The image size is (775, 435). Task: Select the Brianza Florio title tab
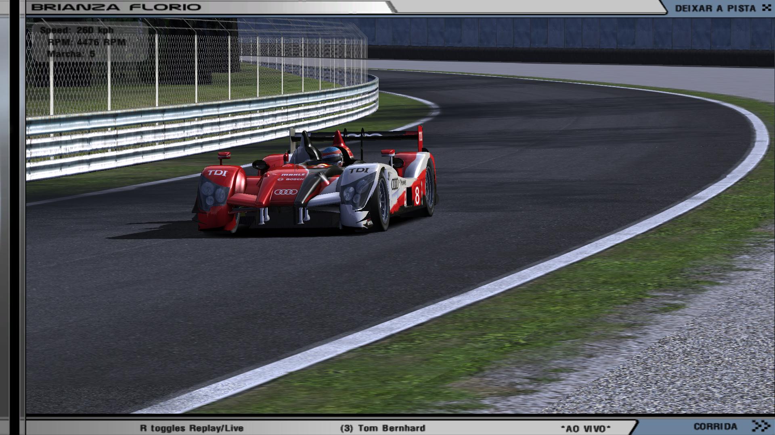click(116, 7)
